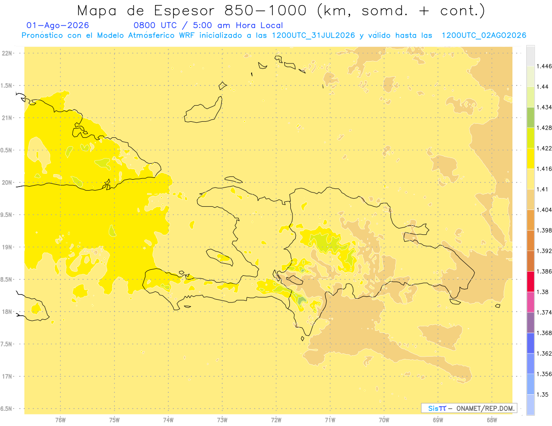Screen dimensions: 552x426
Task: Click the bright yellow swatch between 1.416 and 1.422
Action: 530,158
